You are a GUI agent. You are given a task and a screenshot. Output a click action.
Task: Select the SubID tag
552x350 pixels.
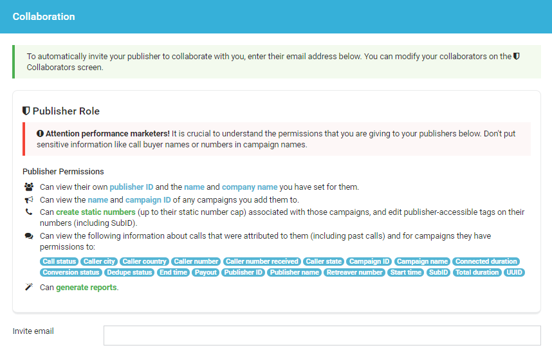click(x=438, y=272)
